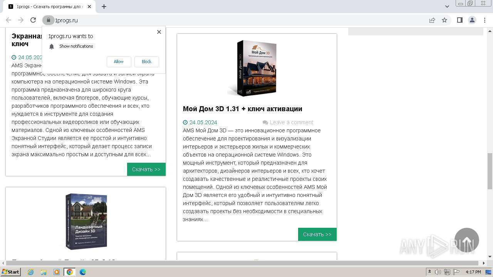
Task: Select the 1progs browser tab
Action: tap(49, 7)
